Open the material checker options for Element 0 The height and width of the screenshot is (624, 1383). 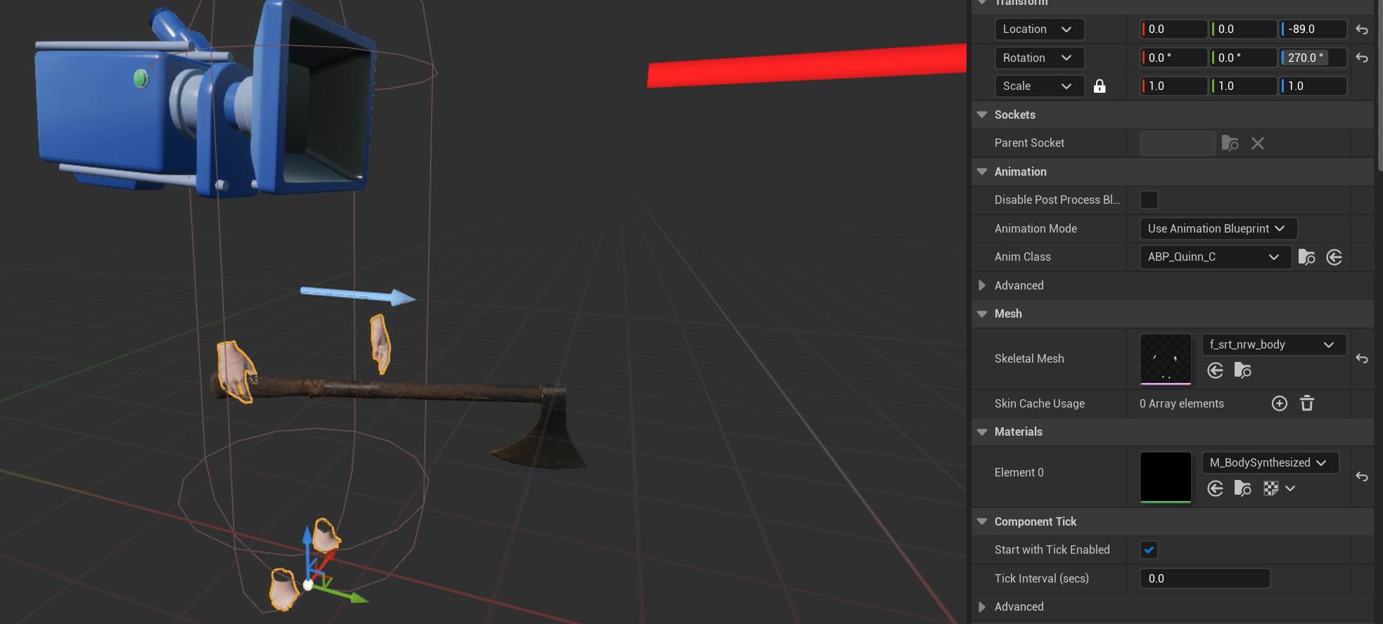[x=1279, y=488]
